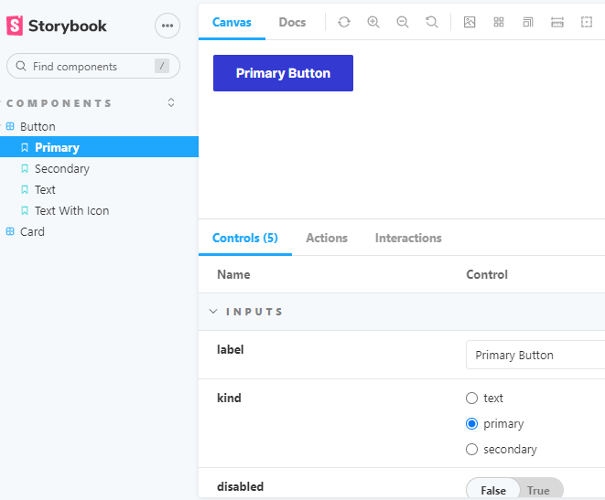Click the Text story bookmark icon
The image size is (605, 500).
point(25,189)
